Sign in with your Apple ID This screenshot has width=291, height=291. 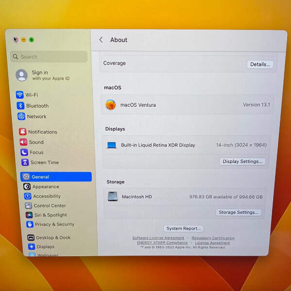(43, 75)
